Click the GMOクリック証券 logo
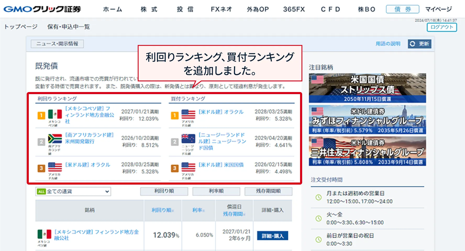Image resolution: width=465 pixels, height=251 pixels. click(x=42, y=9)
